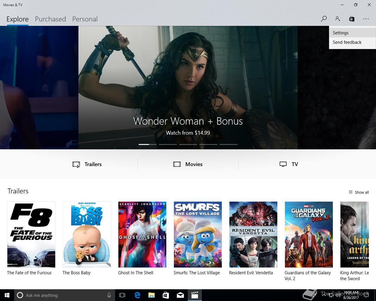Click Ghost In The Shell title text
This screenshot has width=376, height=301.
pyautogui.click(x=136, y=273)
